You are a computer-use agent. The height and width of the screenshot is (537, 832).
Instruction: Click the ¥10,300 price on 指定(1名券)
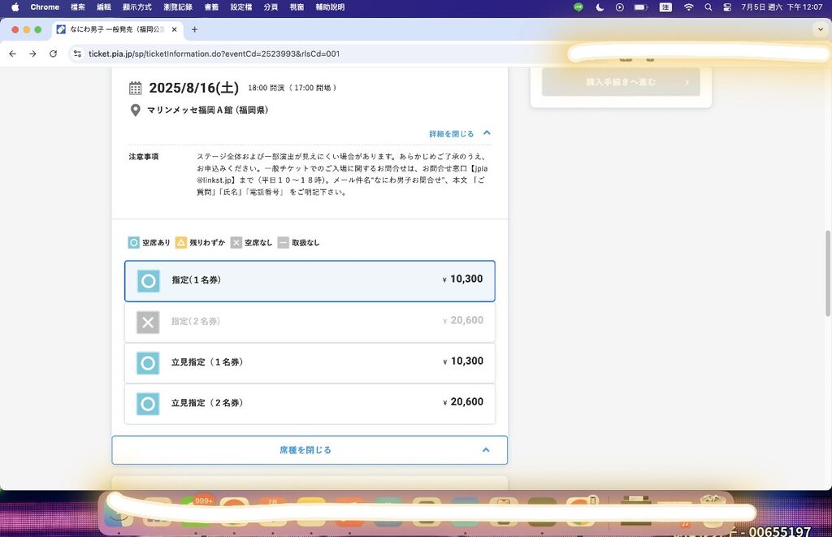click(x=462, y=279)
